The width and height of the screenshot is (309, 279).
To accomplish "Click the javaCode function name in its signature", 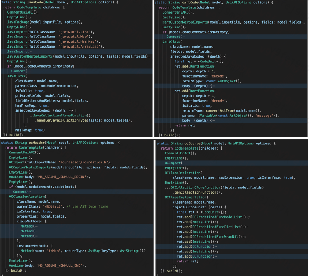I will [36, 3].
